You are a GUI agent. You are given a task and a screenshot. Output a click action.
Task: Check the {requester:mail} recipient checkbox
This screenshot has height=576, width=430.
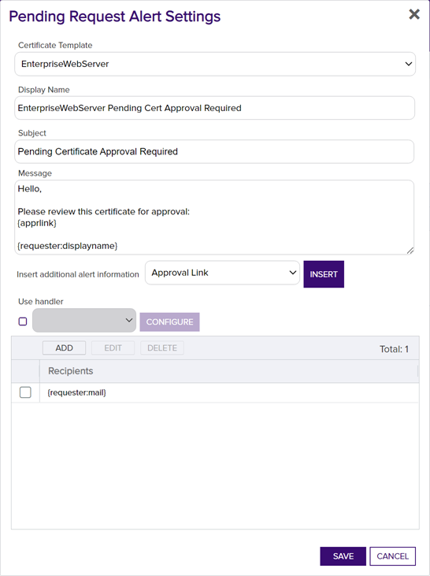pyautogui.click(x=25, y=392)
